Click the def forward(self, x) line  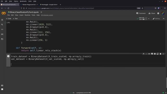tap(29, 48)
